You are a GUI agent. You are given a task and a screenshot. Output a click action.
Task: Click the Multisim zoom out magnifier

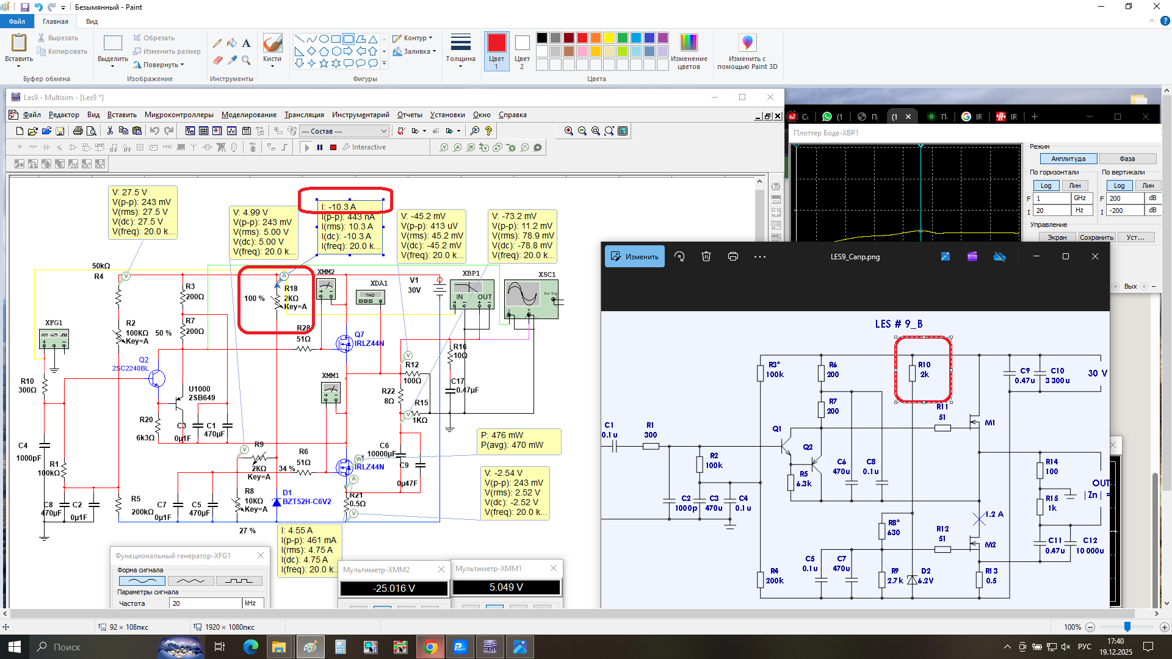tap(582, 131)
